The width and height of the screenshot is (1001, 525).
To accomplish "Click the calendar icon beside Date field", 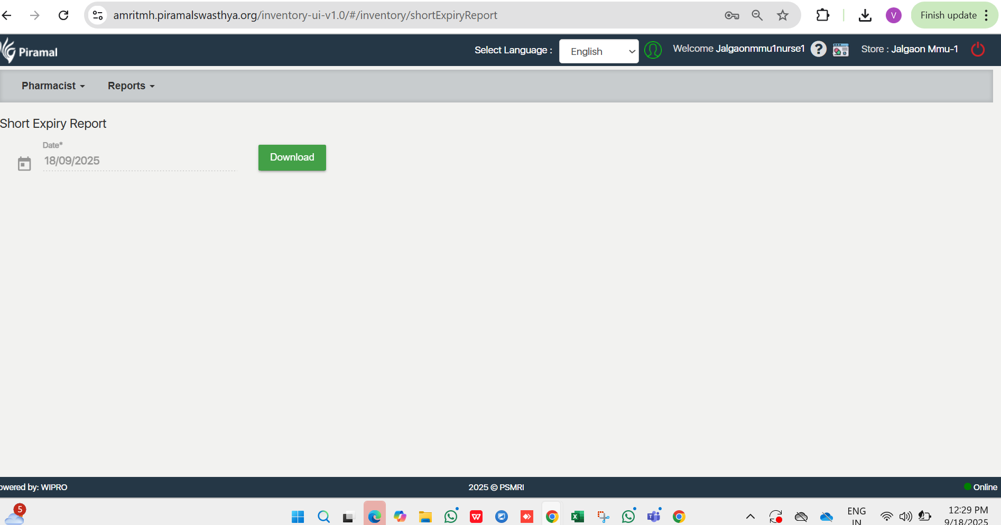I will [x=24, y=164].
